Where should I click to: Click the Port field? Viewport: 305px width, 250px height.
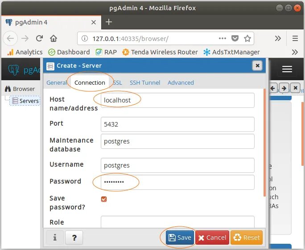pyautogui.click(x=177, y=124)
